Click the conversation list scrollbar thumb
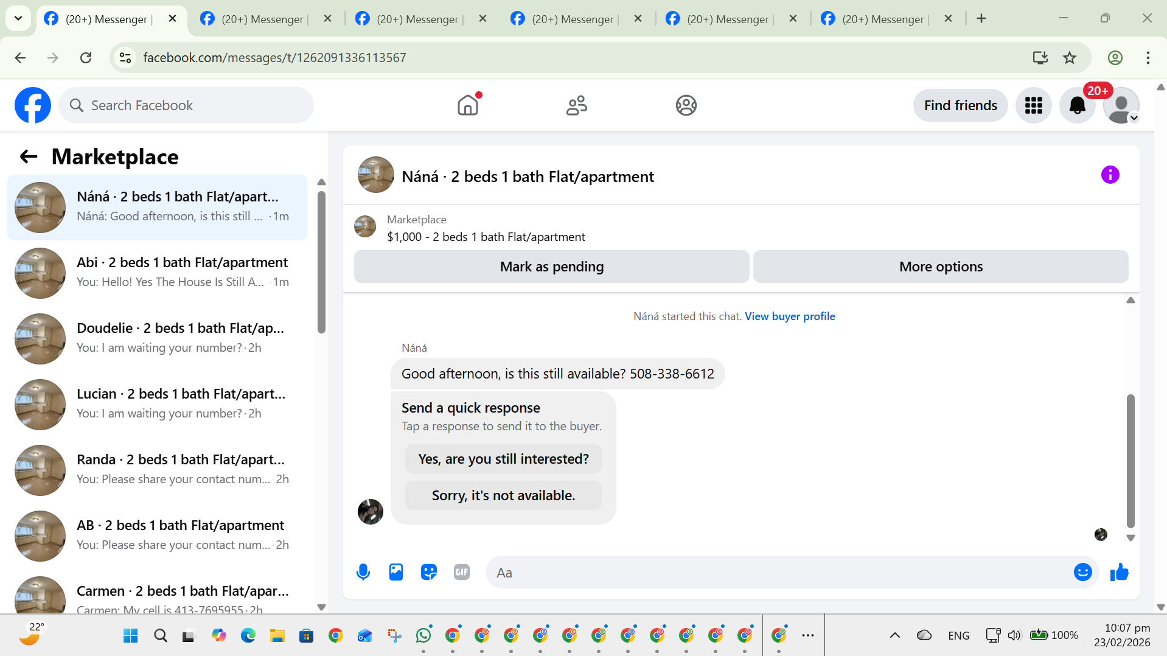Screen dimensions: 1167x656 coord(321,262)
